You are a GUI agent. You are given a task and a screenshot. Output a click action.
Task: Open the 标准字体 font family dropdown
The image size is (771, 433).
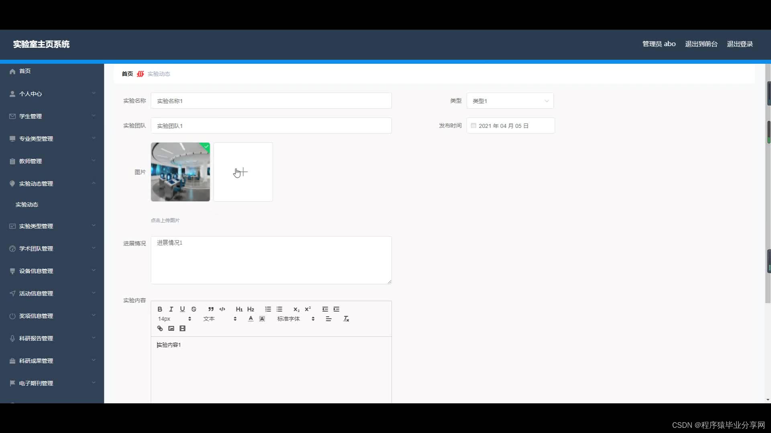click(x=296, y=319)
